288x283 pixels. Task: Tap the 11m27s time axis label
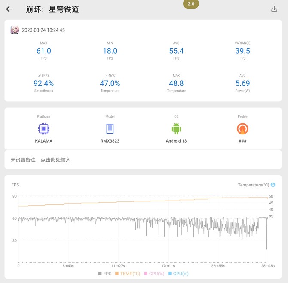pyautogui.click(x=118, y=266)
